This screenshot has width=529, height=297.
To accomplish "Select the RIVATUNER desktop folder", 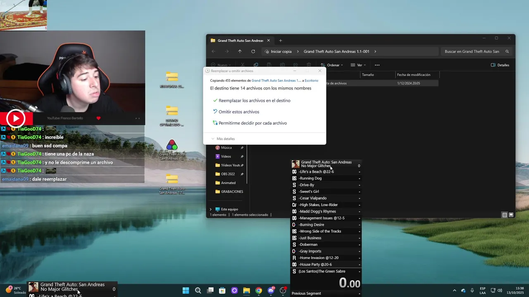I will (172, 80).
